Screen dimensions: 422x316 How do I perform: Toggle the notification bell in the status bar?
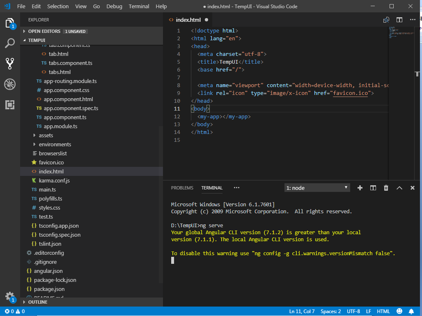(x=412, y=311)
